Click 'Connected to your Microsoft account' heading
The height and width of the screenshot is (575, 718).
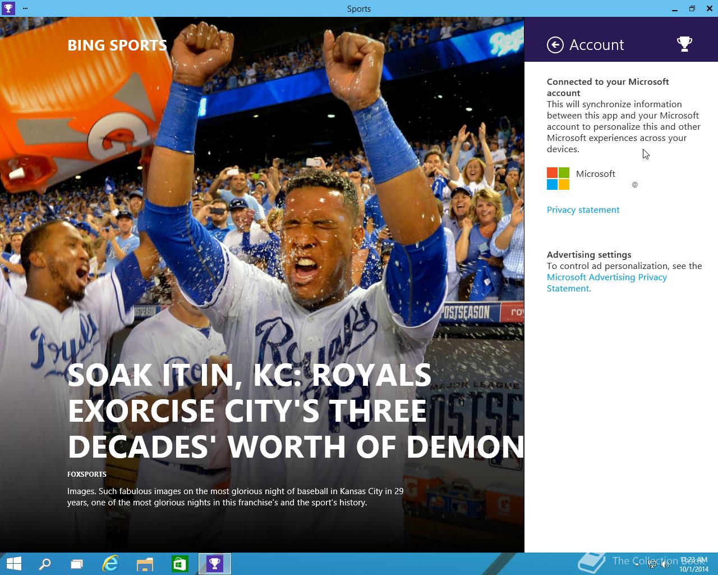click(x=608, y=87)
